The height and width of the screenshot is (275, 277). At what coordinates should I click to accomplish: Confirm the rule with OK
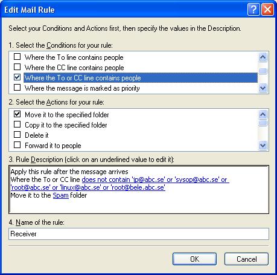pos(194,259)
